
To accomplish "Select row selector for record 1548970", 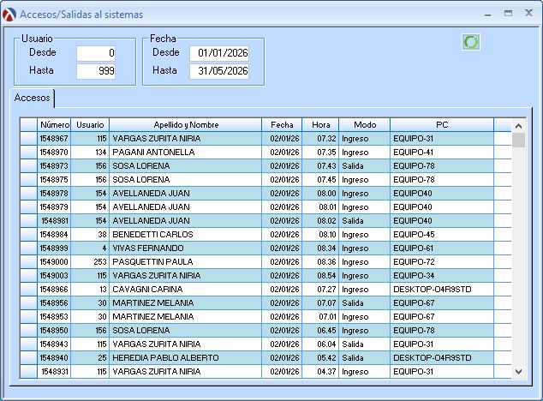I will pos(28,153).
